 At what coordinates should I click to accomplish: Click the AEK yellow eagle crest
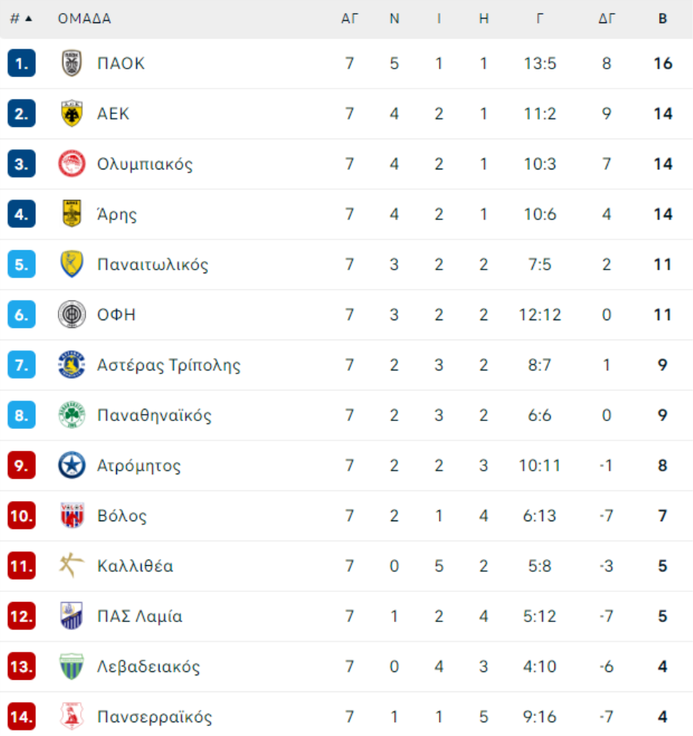pyautogui.click(x=72, y=114)
